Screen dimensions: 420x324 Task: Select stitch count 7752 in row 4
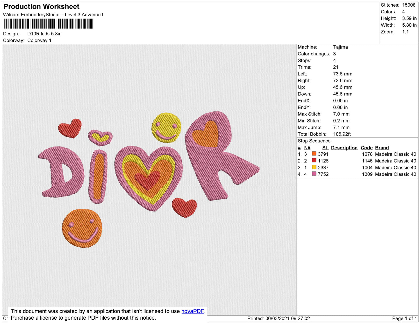tap(323, 174)
